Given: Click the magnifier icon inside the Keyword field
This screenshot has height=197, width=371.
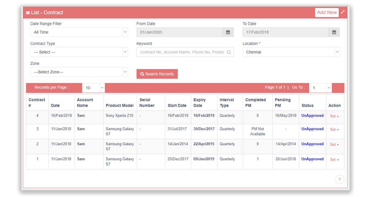Looking at the screenshot, I should tap(229, 52).
